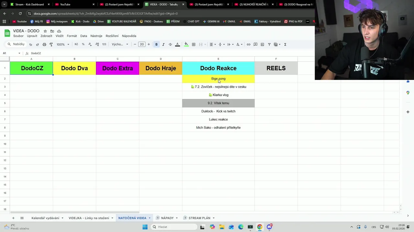
Task: Toggle bold formatting
Action: click(156, 44)
